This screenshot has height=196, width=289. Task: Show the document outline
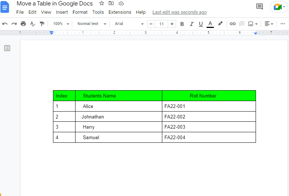click(x=7, y=48)
